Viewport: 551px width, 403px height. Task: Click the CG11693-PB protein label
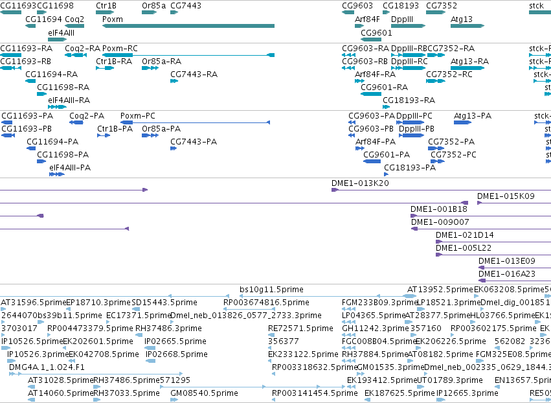point(27,129)
